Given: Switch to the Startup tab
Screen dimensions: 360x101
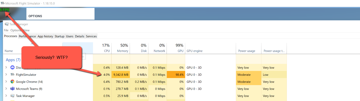Looking at the screenshot, I should [x=59, y=36].
